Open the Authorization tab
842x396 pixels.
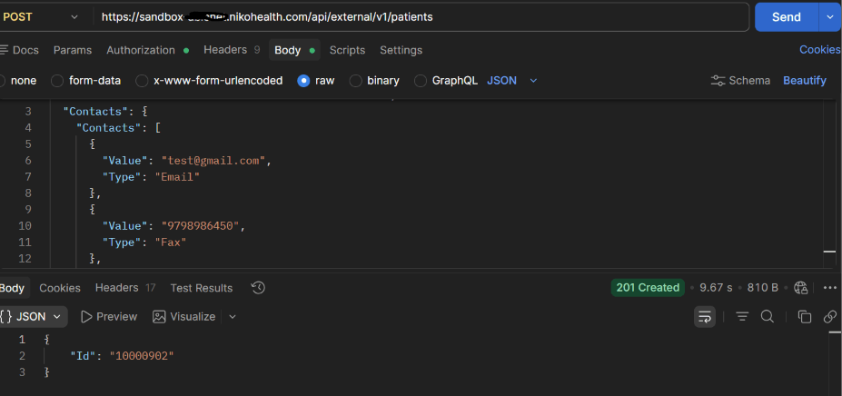coord(148,50)
